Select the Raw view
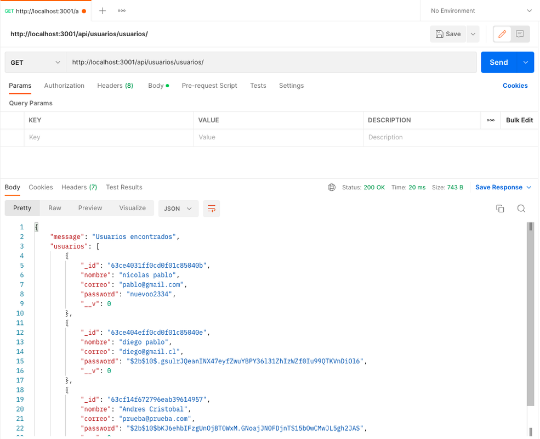 (55, 208)
